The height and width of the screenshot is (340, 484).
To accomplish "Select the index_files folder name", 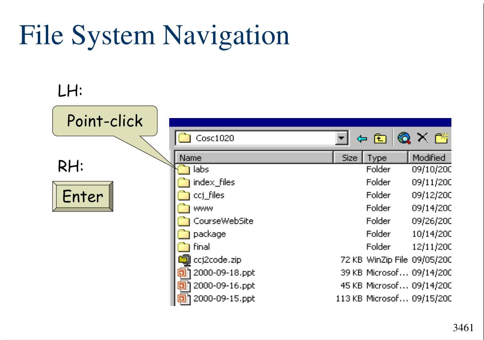I will (214, 182).
